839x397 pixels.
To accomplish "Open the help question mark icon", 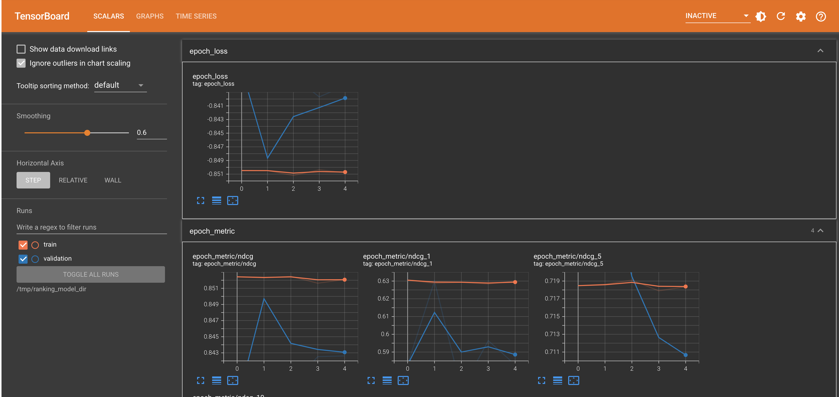I will tap(821, 16).
